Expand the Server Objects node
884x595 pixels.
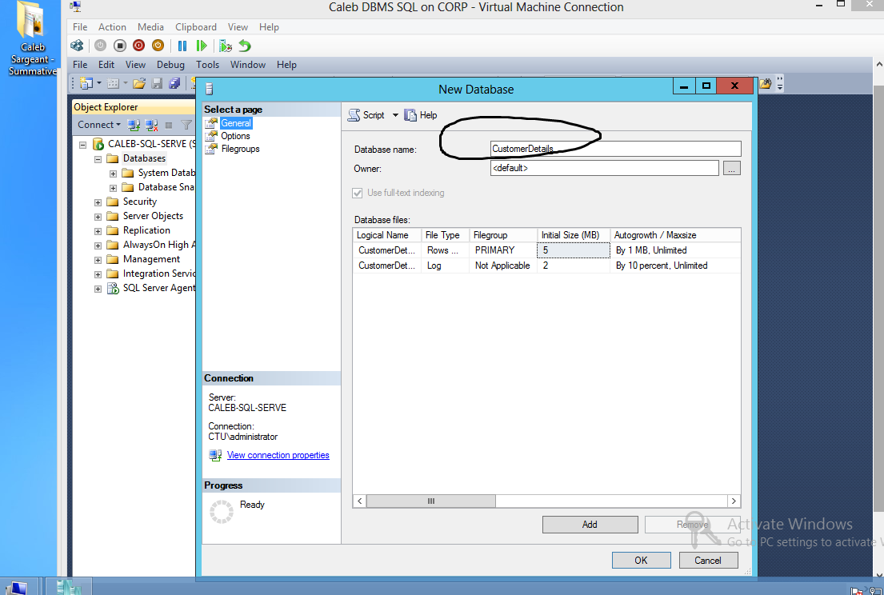(98, 217)
